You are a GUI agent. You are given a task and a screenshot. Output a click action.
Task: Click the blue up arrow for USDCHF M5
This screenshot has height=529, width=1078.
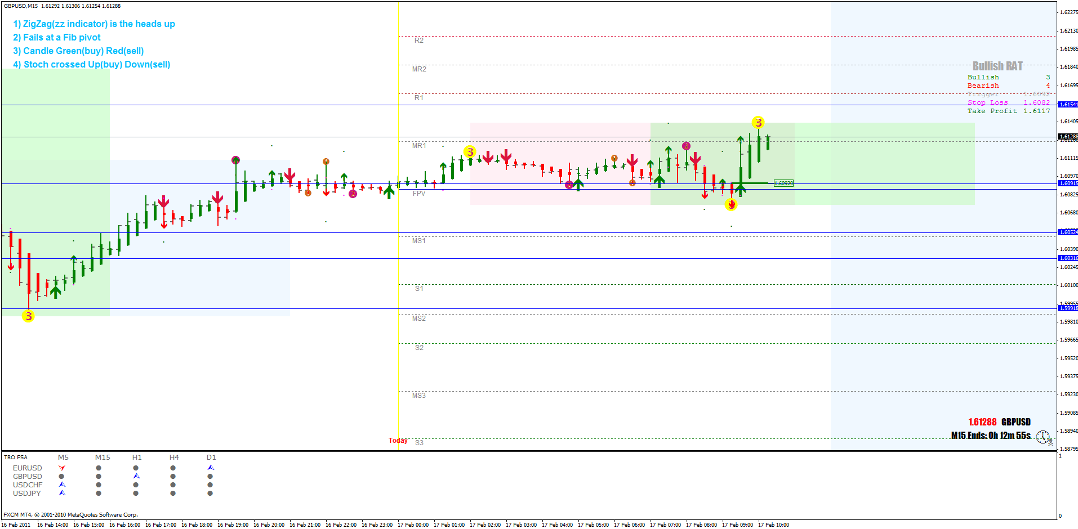(62, 485)
